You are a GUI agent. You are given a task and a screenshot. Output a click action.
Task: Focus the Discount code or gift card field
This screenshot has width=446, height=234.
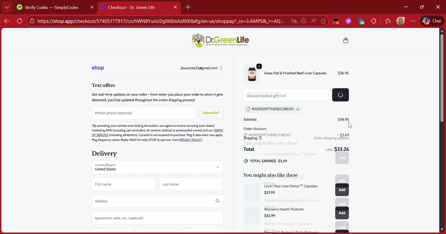[x=286, y=95]
